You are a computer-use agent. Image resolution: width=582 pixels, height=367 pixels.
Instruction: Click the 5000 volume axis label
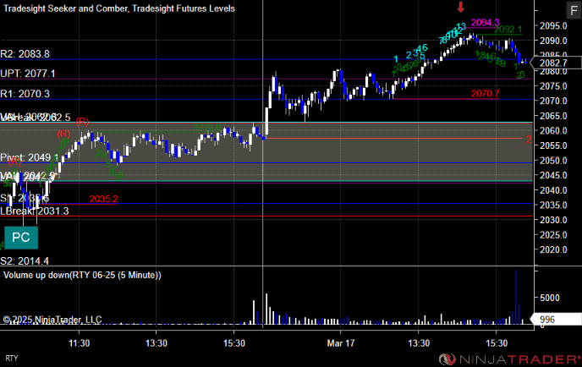[x=550, y=298]
